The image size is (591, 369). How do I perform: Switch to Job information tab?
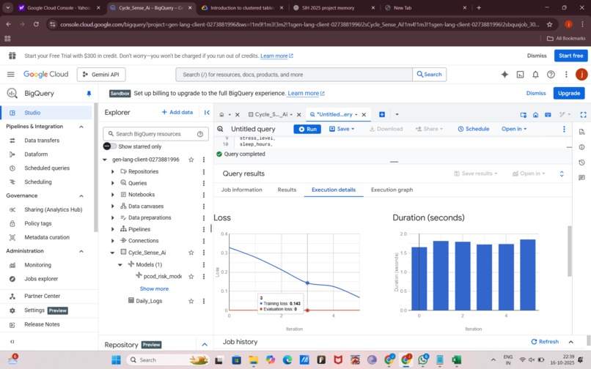click(x=241, y=190)
